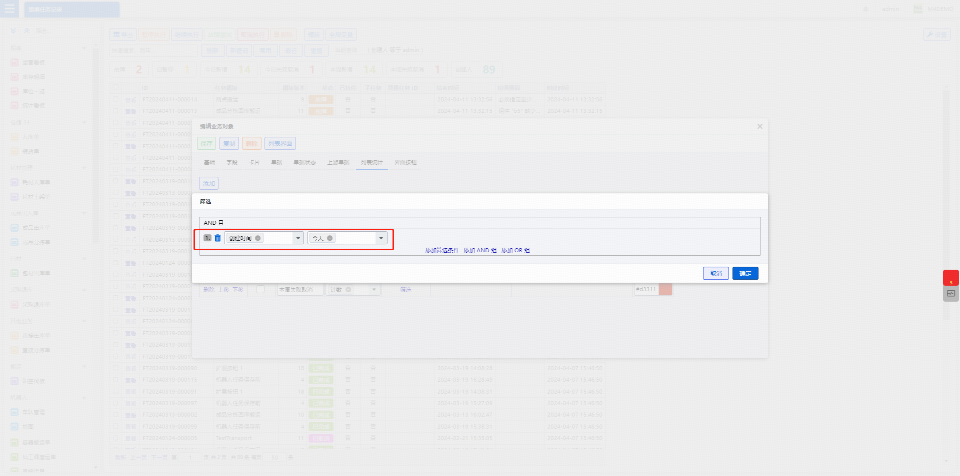Click the 本周失败取消 name field
This screenshot has width=960, height=476.
(x=299, y=290)
